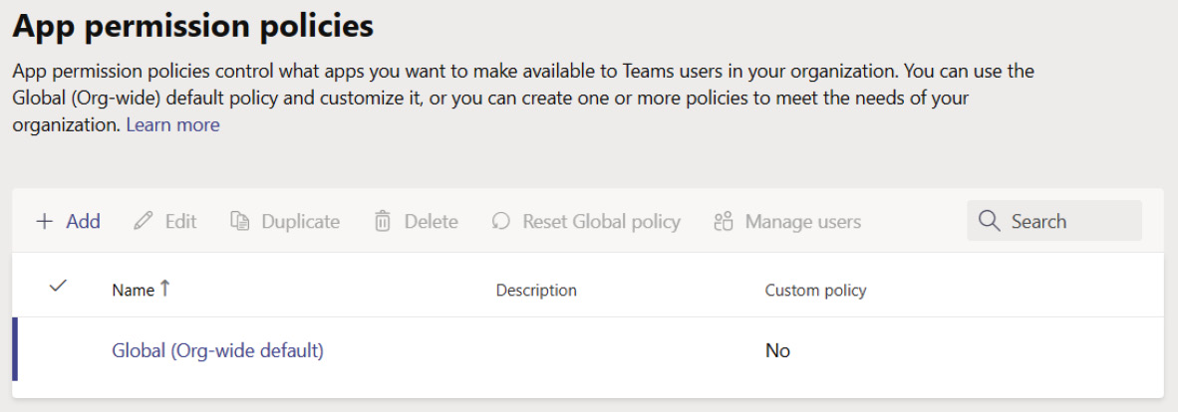
Task: Click the Manage users people icon
Action: click(724, 222)
